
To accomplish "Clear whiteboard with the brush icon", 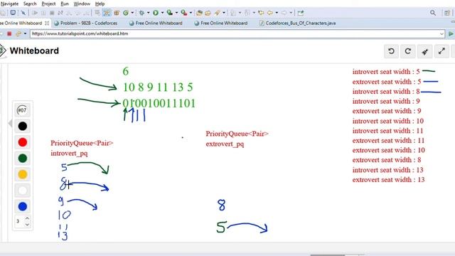I will (x=425, y=51).
